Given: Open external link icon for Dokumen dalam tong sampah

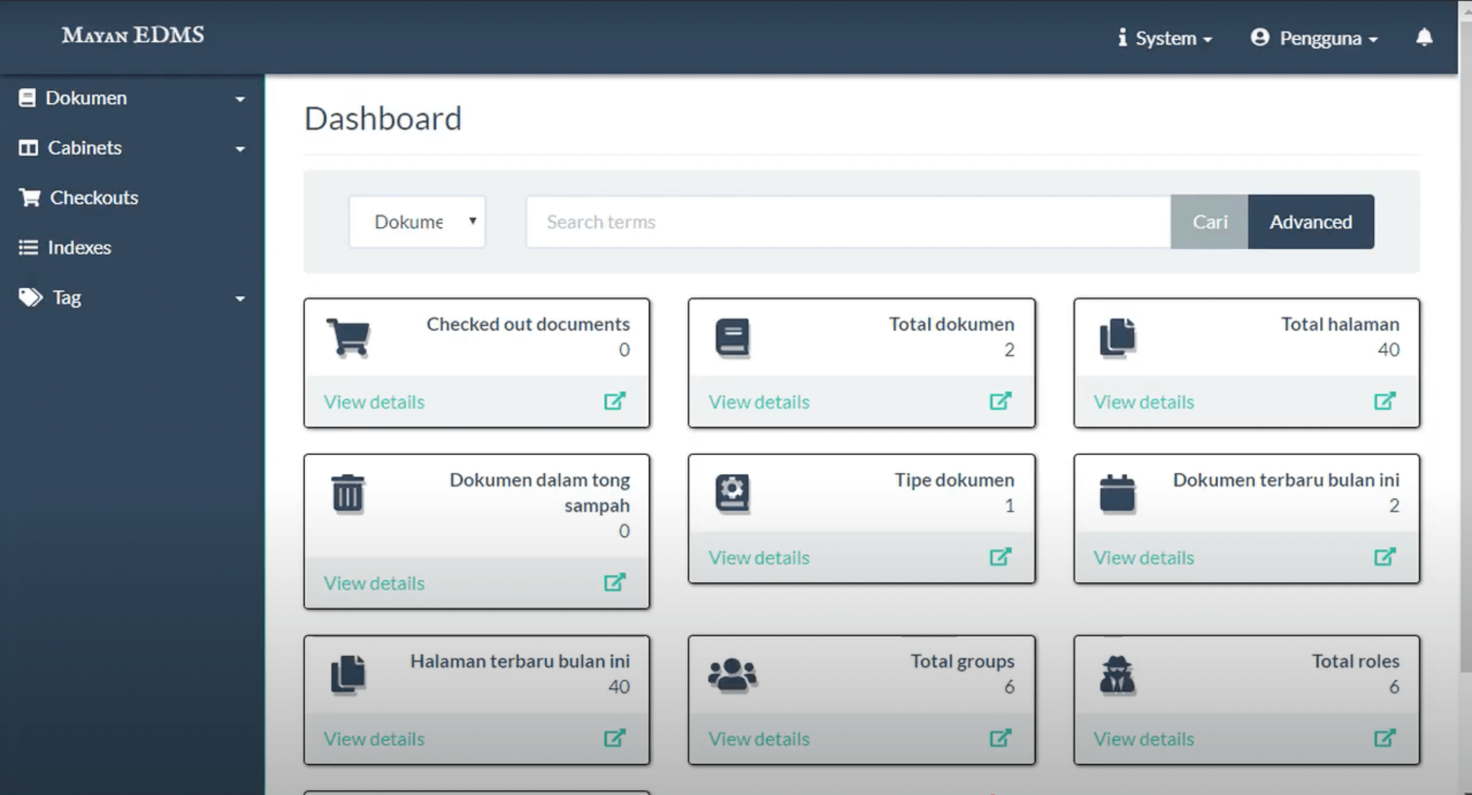Looking at the screenshot, I should tap(615, 582).
